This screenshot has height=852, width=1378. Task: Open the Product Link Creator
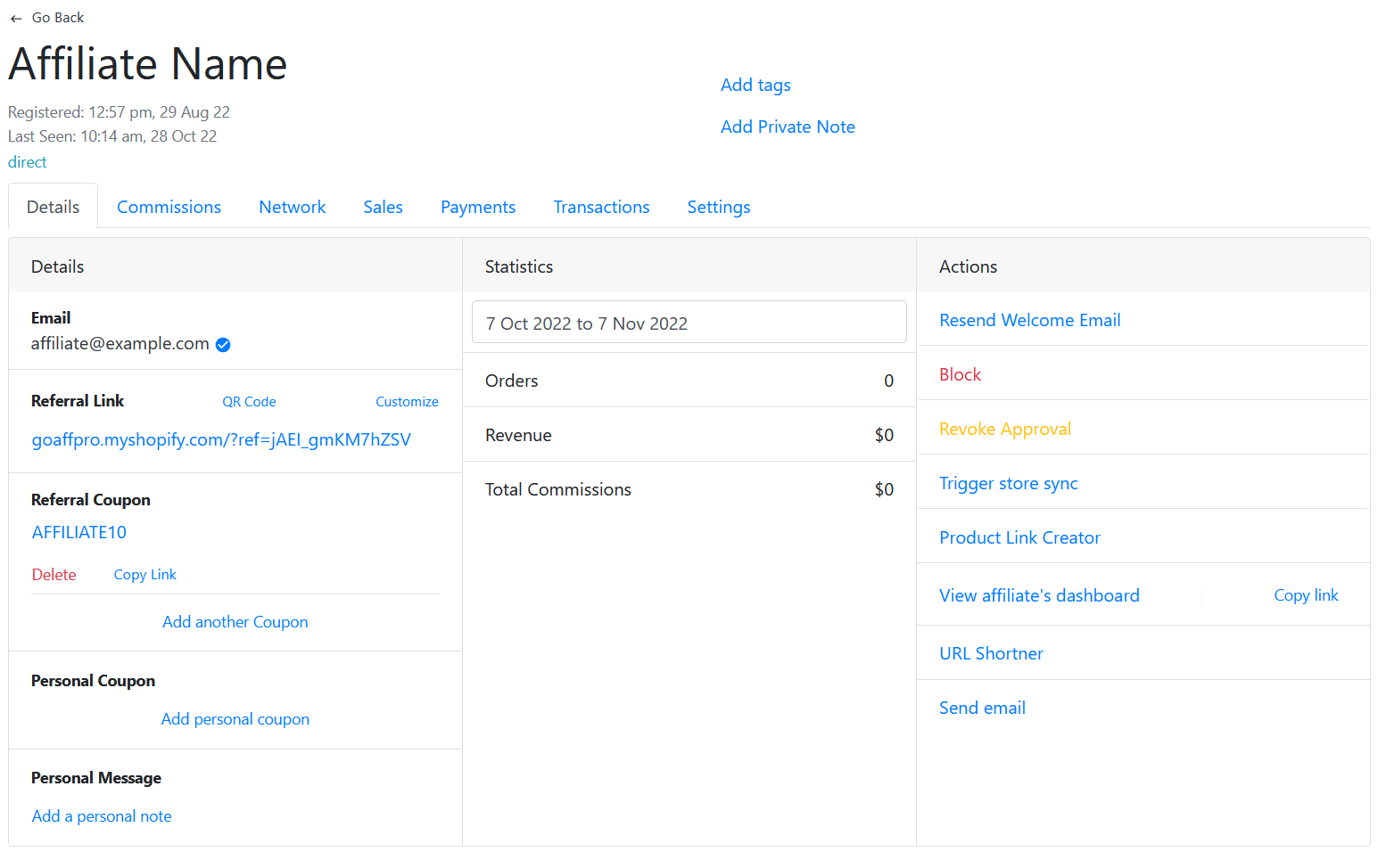[x=1019, y=537]
